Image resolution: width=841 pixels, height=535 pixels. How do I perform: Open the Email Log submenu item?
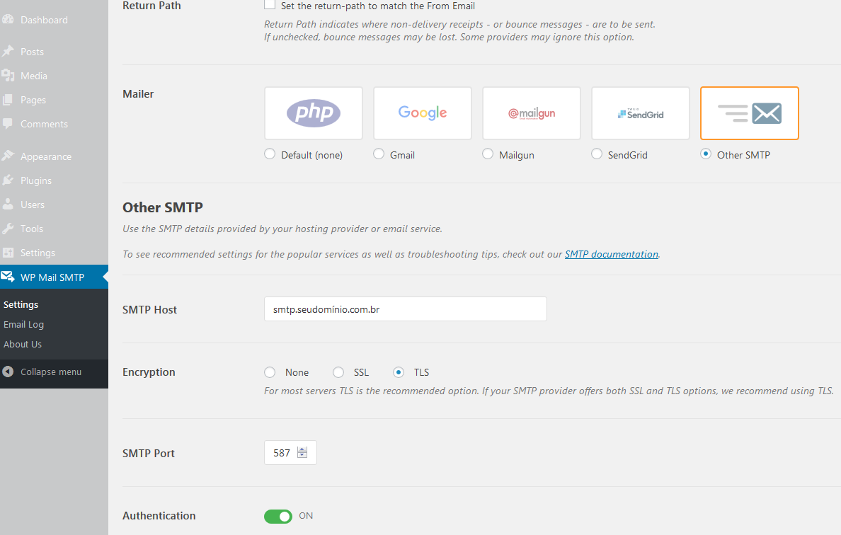coord(23,324)
